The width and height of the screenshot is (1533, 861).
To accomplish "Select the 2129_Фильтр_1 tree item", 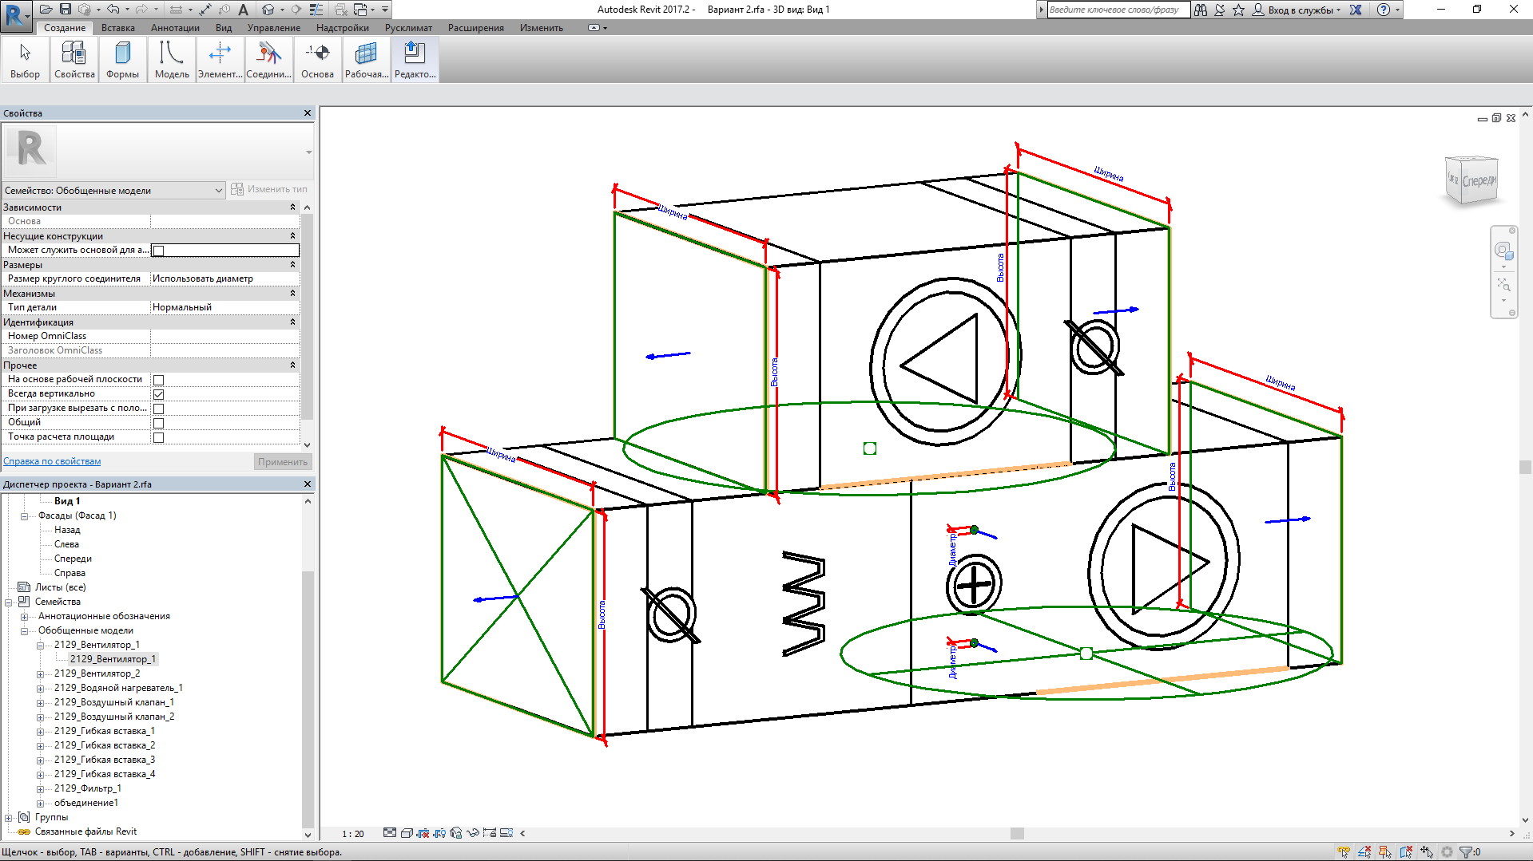I will click(x=88, y=788).
